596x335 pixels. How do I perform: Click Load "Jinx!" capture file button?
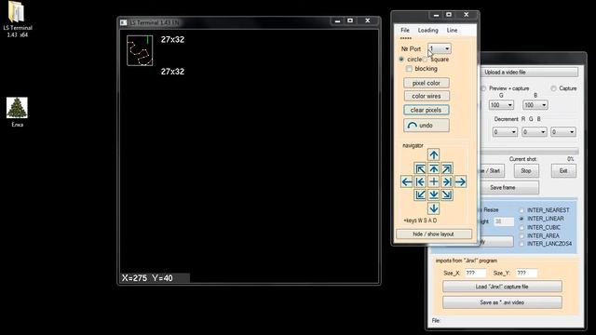(x=502, y=287)
